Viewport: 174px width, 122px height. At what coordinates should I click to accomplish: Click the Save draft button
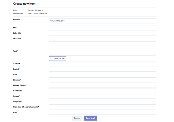pyautogui.click(x=90, y=118)
